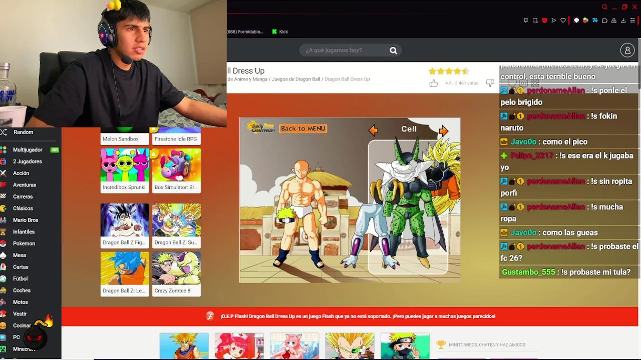Click the search magnifier in site search
This screenshot has width=641, height=360.
click(394, 50)
